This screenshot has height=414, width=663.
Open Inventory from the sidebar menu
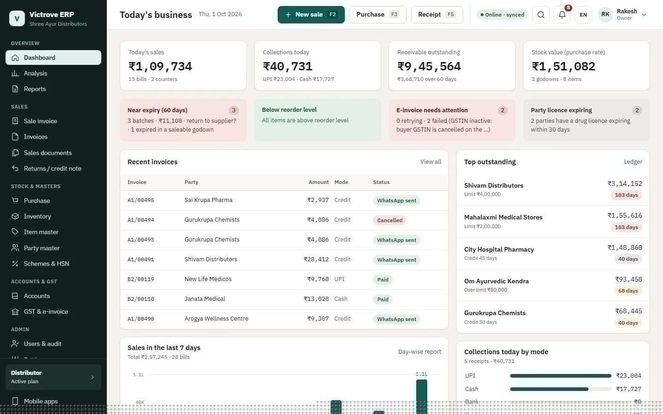point(53,216)
